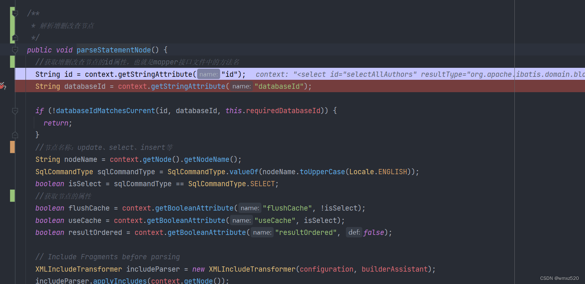Click the configuration constructor argument
585x284 pixels.
pos(327,269)
